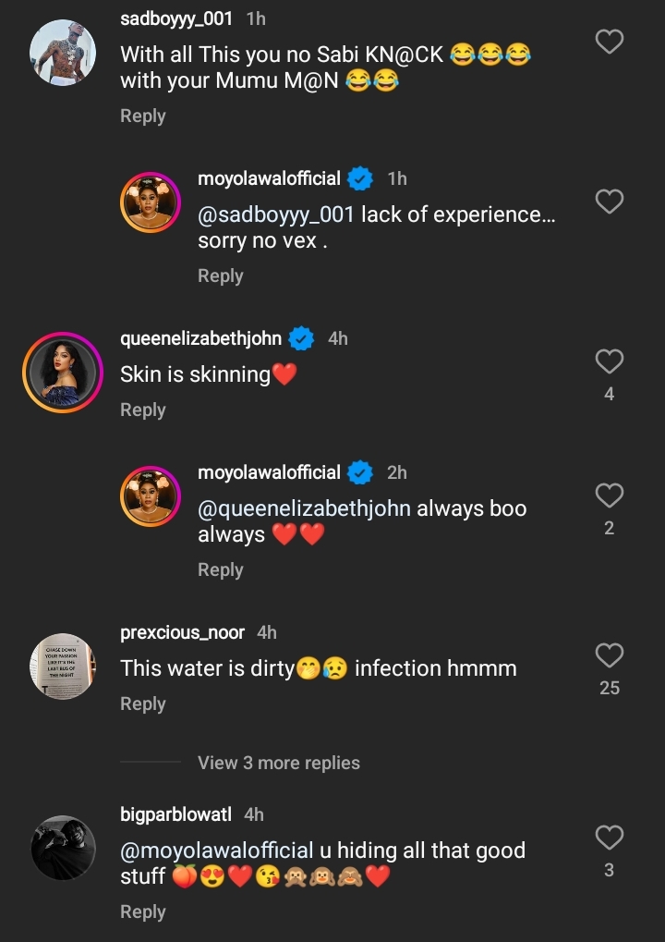
Task: Reply to prexcious_noor's dirty water comment
Action: coord(142,703)
